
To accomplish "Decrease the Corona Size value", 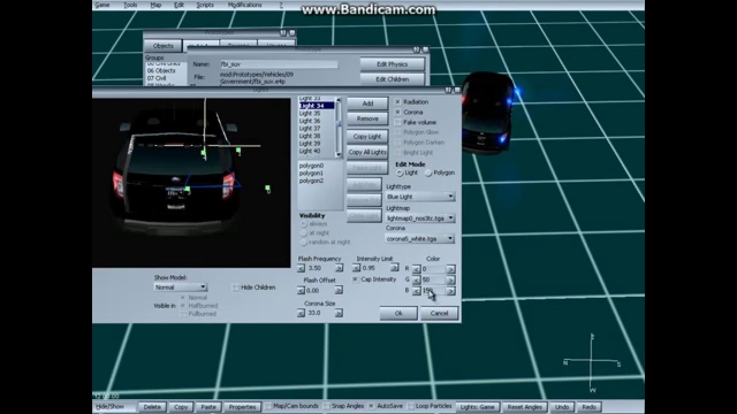I will (301, 313).
